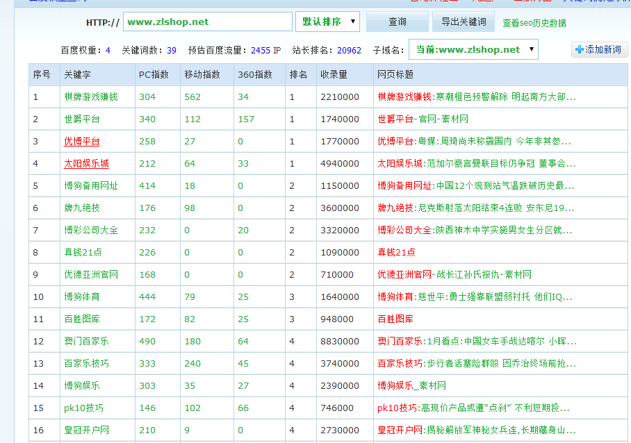This screenshot has width=631, height=443.
Task: Click mobile index 562 for 棋牌游戏赚钱
Action: coord(192,97)
